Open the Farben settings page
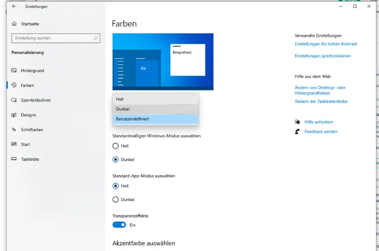 [56, 85]
